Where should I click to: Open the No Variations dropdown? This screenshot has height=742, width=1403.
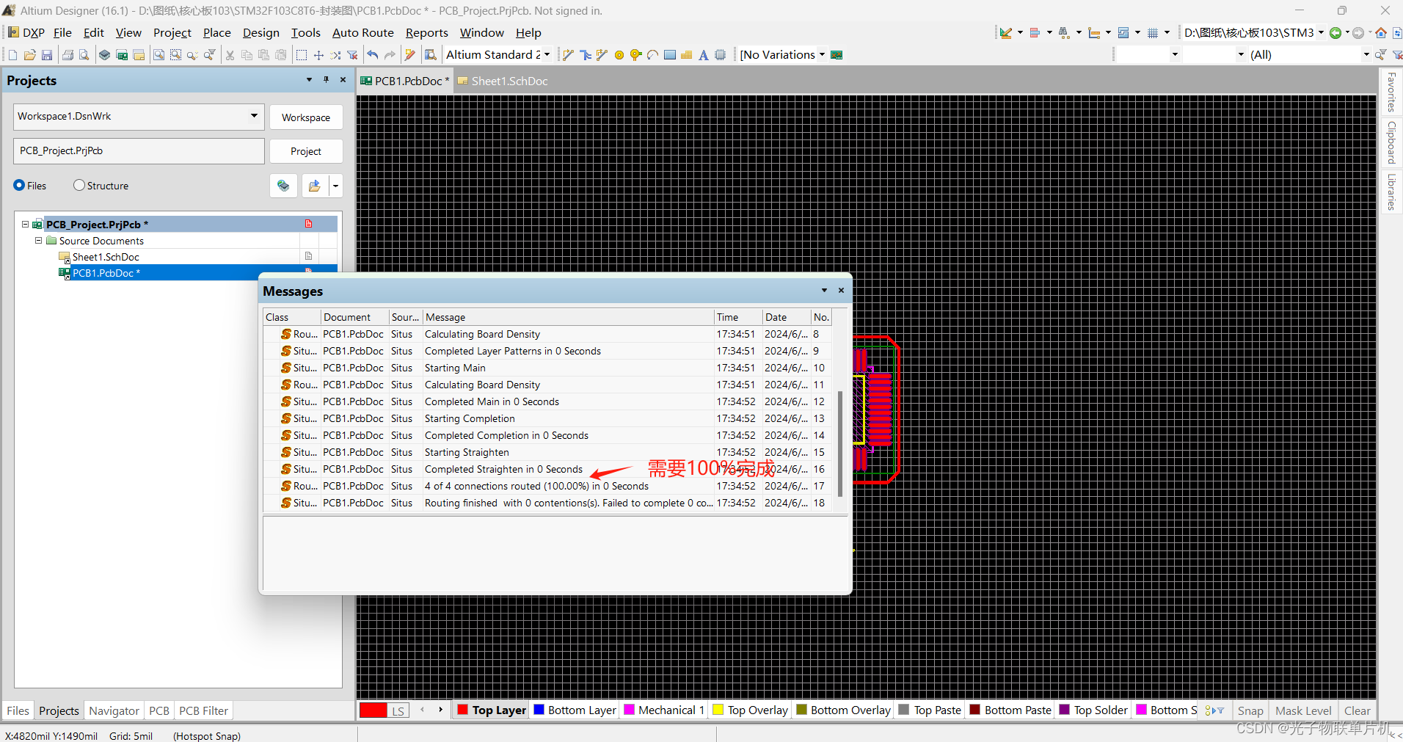click(x=822, y=55)
